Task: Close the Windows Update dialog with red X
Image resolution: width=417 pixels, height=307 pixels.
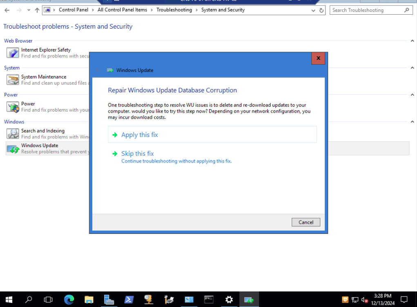Action: click(318, 58)
